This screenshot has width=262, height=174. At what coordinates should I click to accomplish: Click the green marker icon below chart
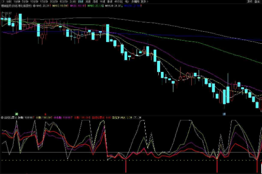point(17,114)
